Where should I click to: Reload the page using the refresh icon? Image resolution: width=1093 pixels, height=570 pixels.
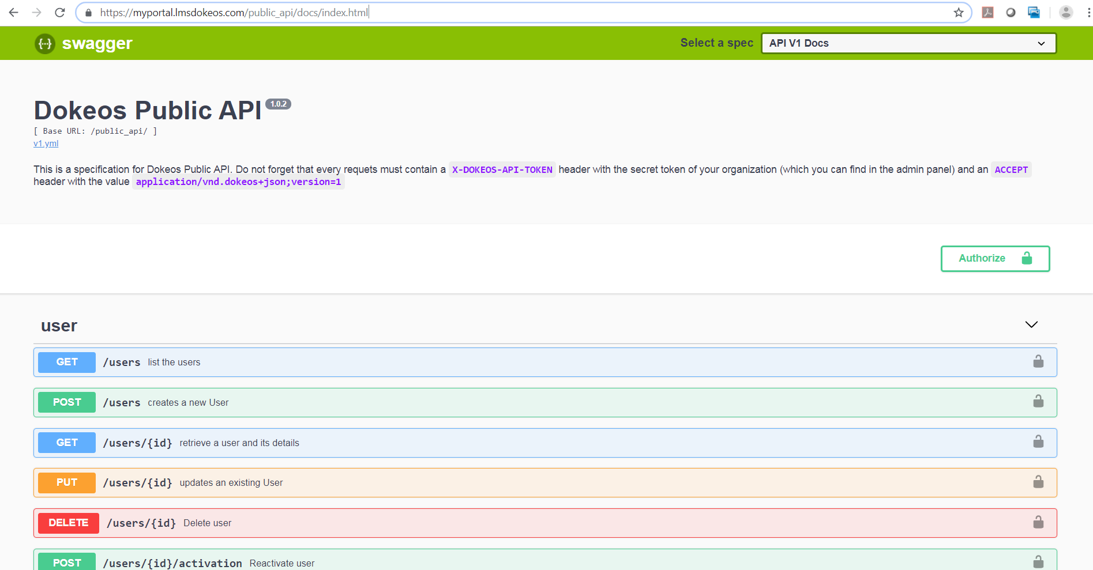click(60, 13)
